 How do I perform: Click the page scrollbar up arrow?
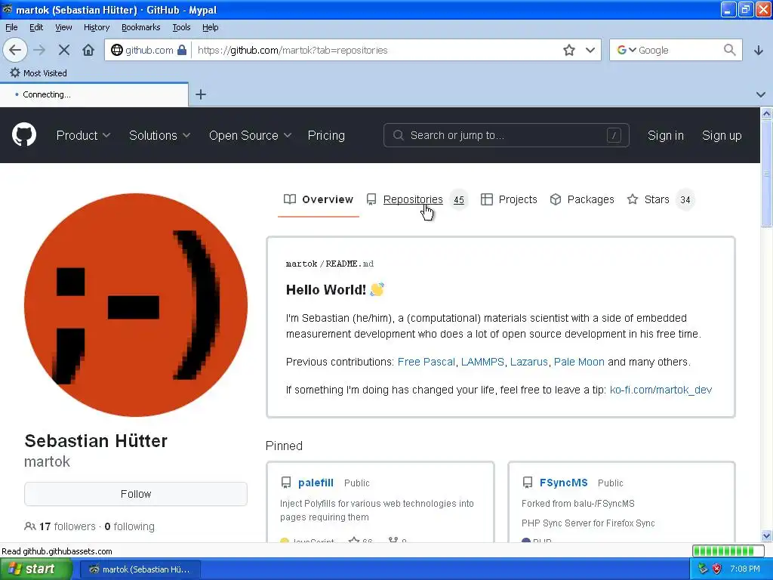tap(766, 114)
